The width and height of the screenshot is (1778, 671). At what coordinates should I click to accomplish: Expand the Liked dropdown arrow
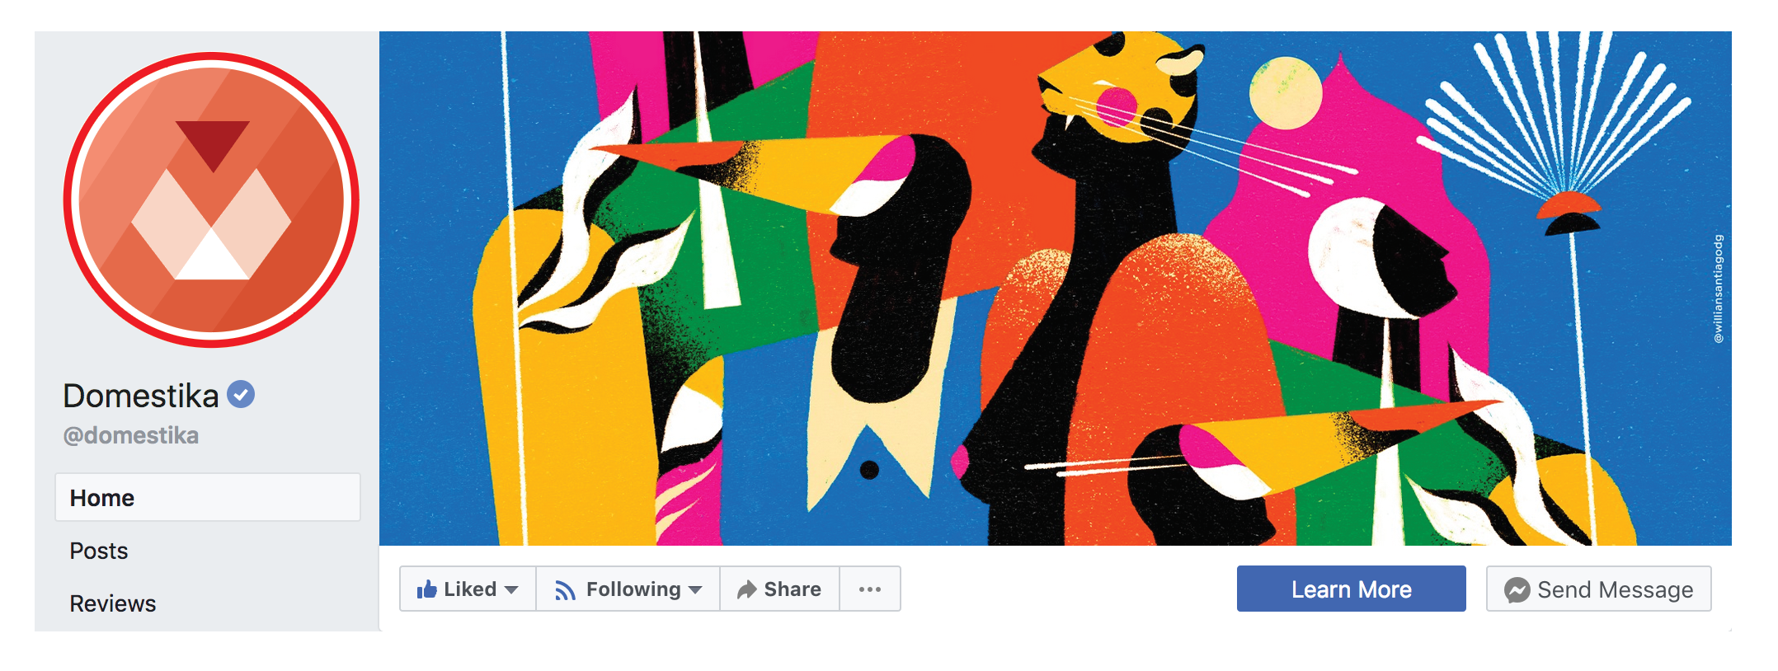pos(511,589)
